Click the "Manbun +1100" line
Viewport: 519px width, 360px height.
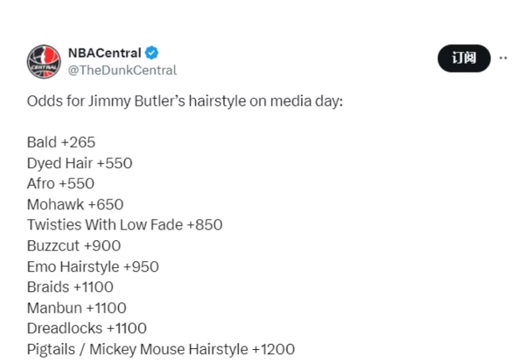(x=76, y=307)
